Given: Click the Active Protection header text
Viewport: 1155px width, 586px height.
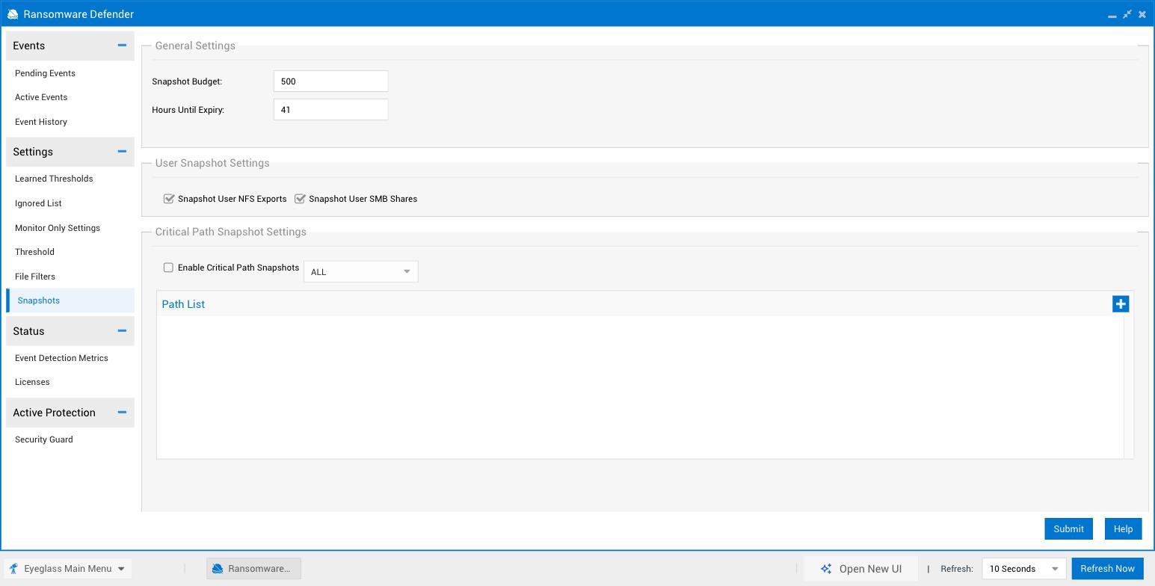Looking at the screenshot, I should tap(54, 413).
